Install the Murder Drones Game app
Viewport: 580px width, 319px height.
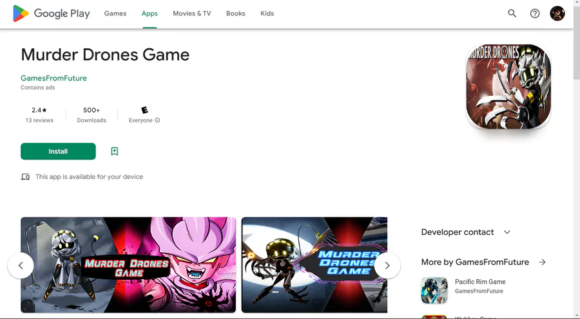pos(58,151)
